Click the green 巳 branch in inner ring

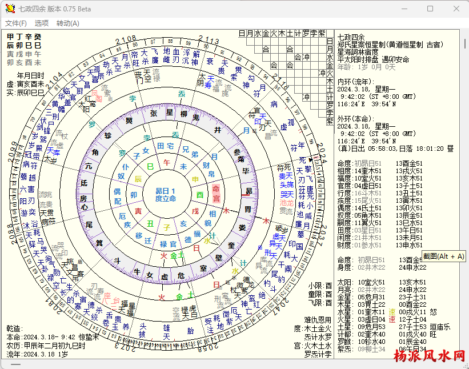150,167
